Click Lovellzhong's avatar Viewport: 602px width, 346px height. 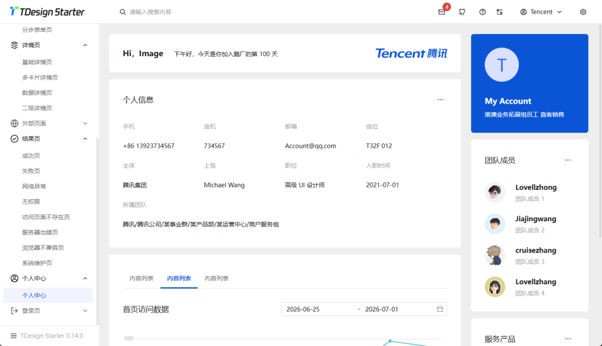click(x=494, y=192)
